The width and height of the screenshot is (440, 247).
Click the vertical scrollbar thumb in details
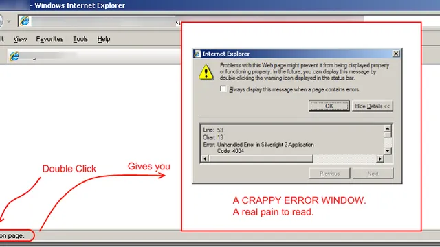point(388,134)
